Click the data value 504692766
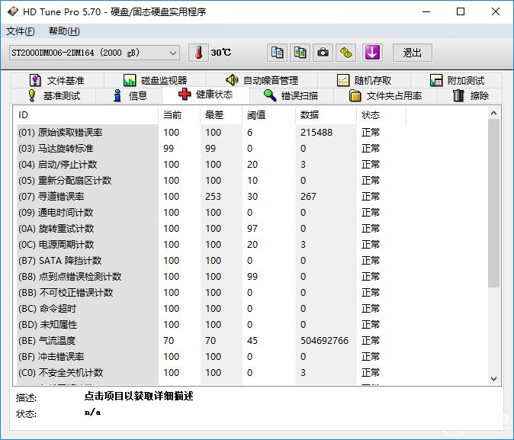The width and height of the screenshot is (514, 440). point(324,341)
